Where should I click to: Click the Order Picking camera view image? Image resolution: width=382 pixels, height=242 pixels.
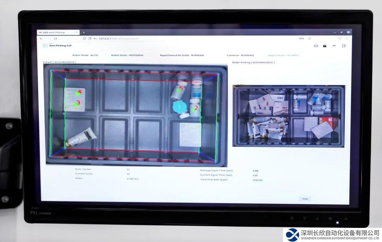(288, 116)
